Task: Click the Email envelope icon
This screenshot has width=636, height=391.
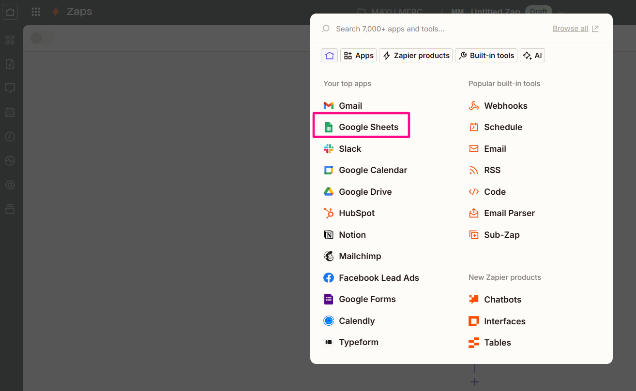Action: pyautogui.click(x=474, y=149)
